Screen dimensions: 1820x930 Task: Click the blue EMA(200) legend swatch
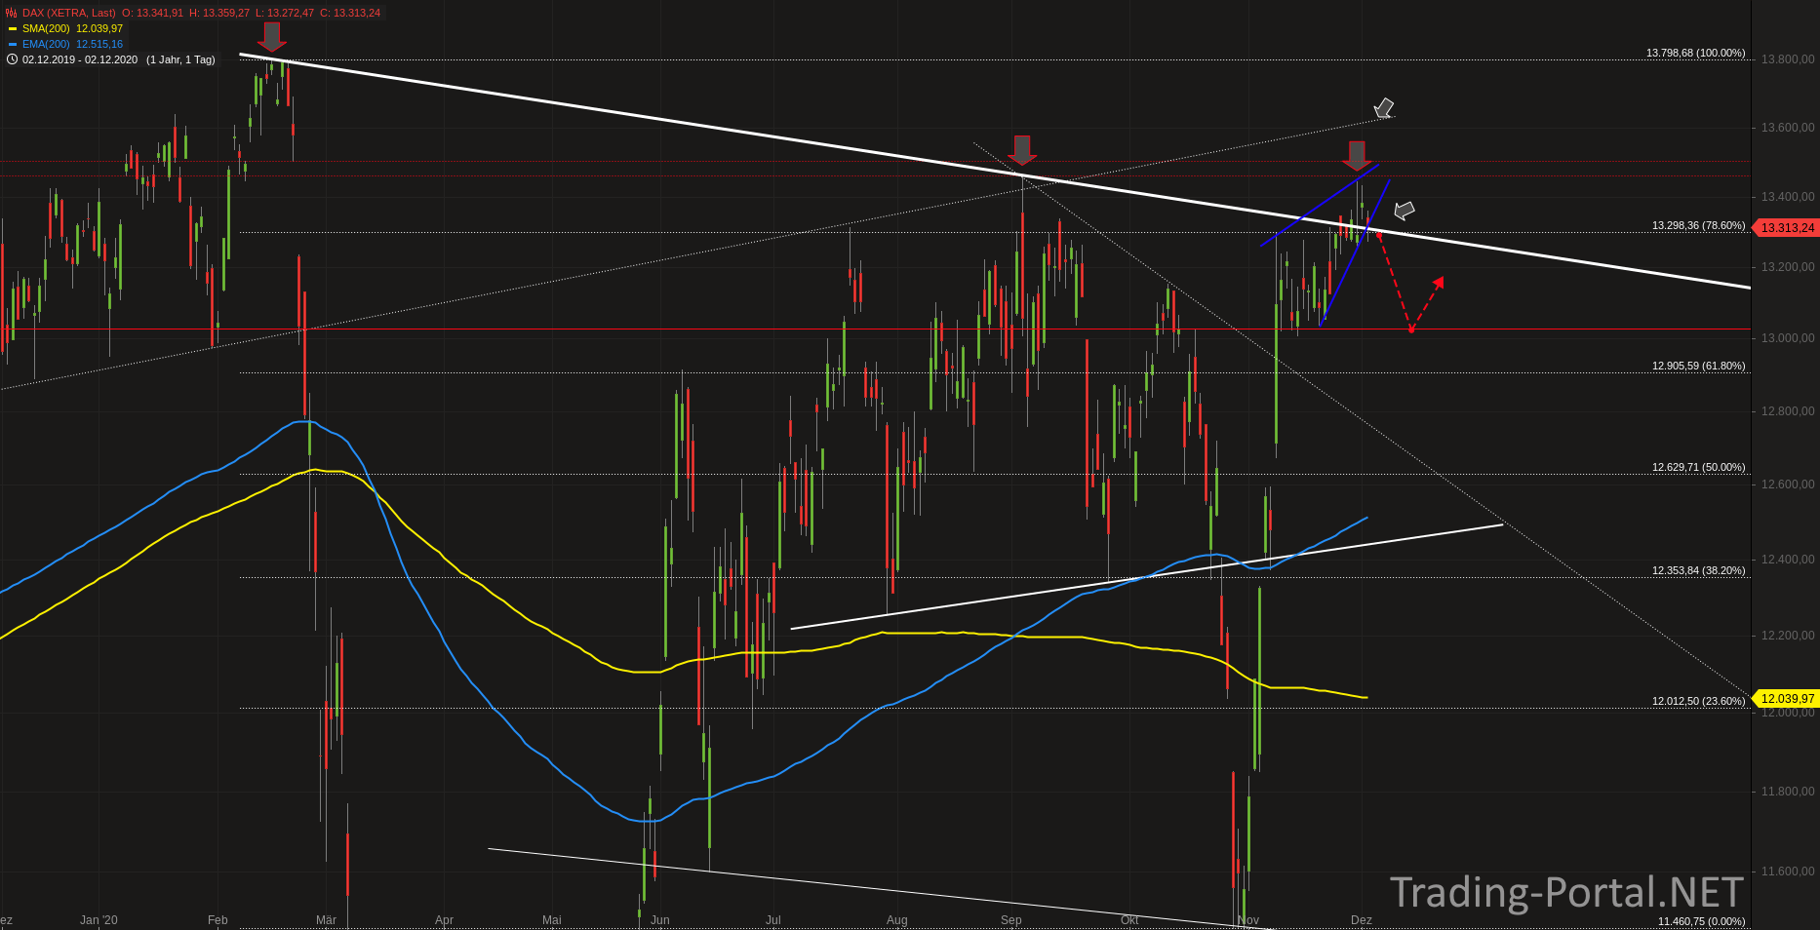click(x=13, y=45)
